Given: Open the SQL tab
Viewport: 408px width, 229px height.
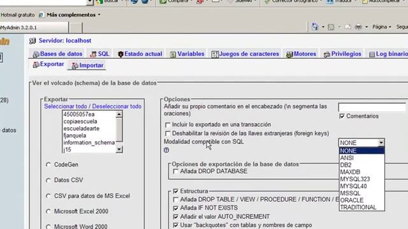Looking at the screenshot, I should coord(100,53).
